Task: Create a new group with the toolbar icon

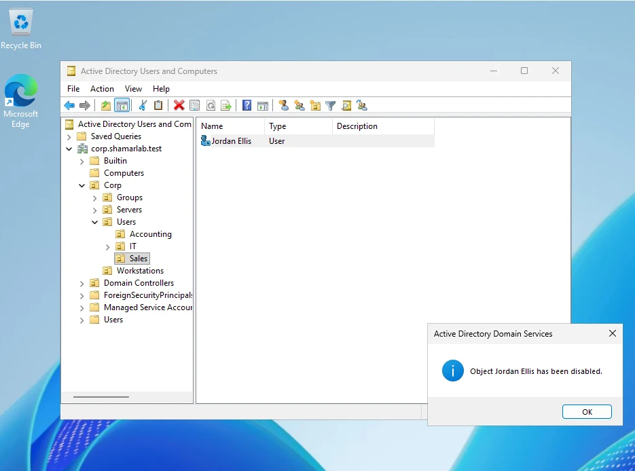Action: point(300,106)
